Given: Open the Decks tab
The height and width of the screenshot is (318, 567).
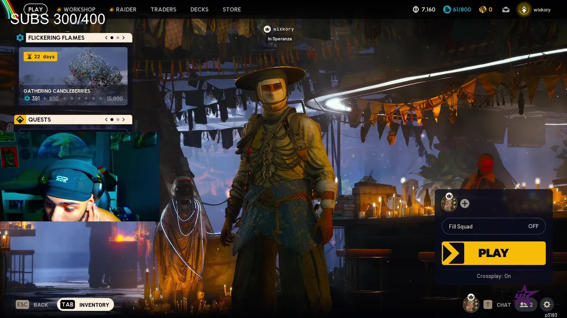Looking at the screenshot, I should pos(199,9).
